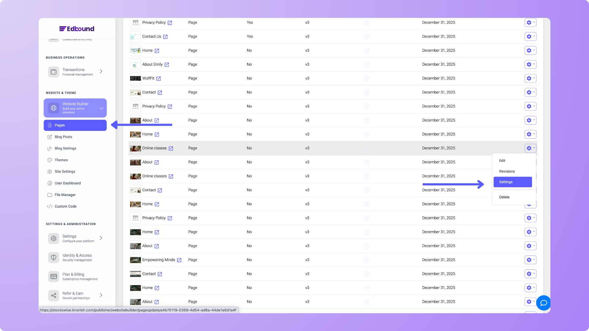The height and width of the screenshot is (331, 589).
Task: Expand the Refer & Earn chevron
Action: click(x=101, y=295)
